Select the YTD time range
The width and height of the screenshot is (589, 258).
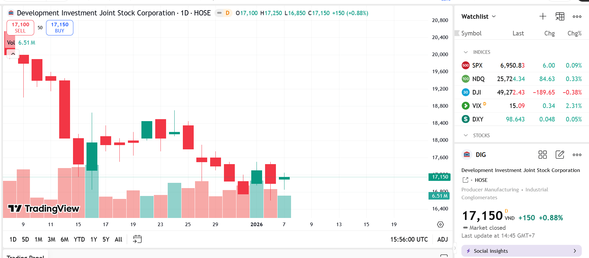click(79, 239)
